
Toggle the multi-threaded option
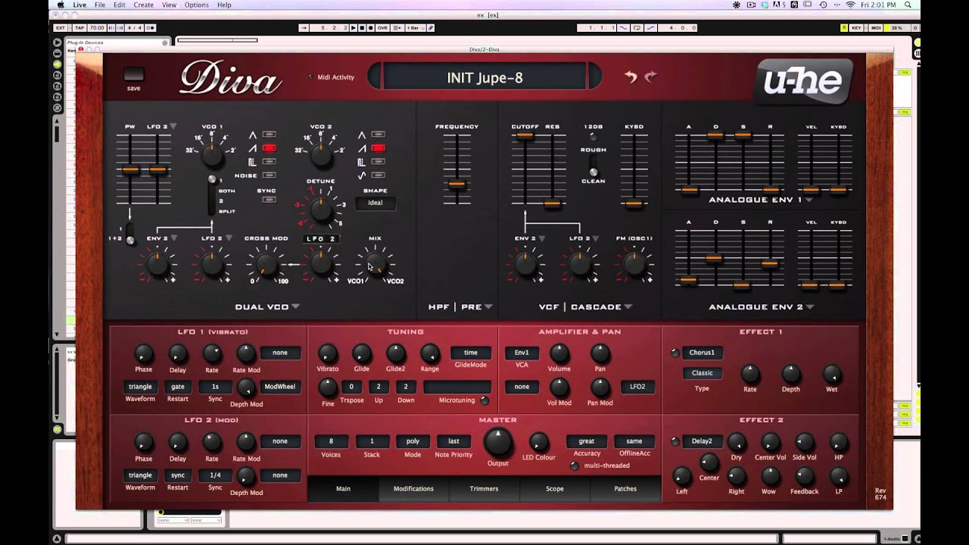574,466
